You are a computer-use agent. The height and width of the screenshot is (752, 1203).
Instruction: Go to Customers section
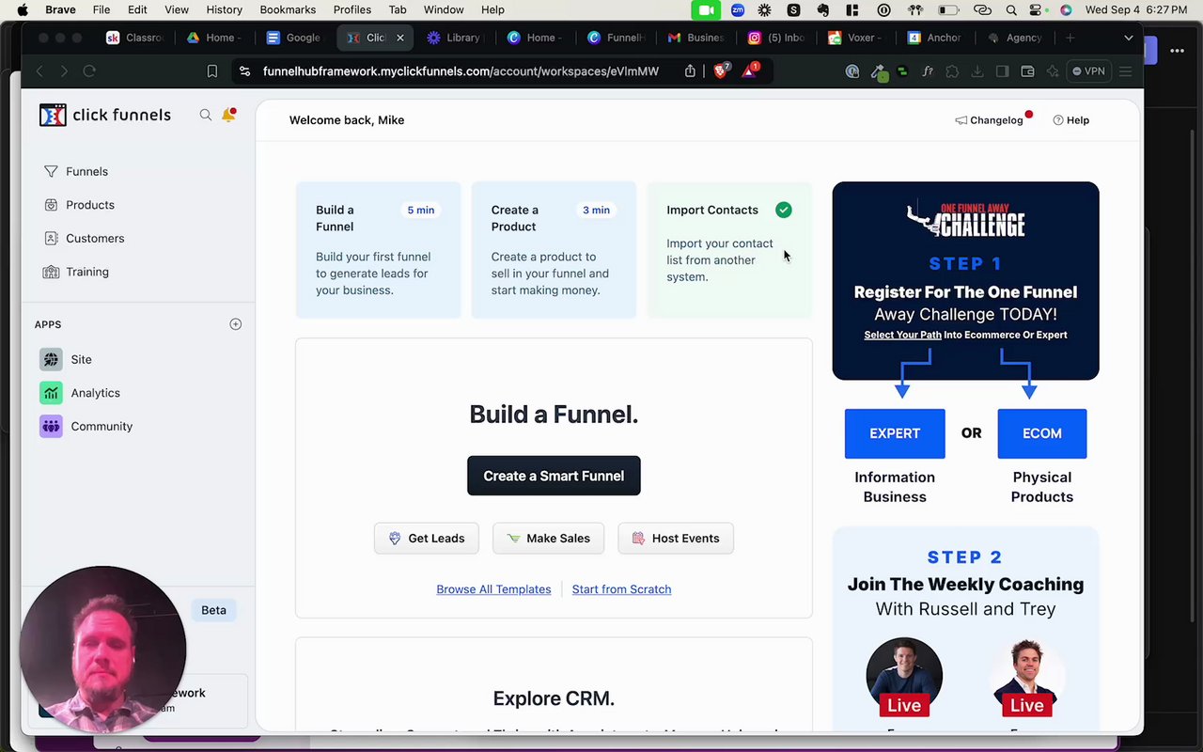pyautogui.click(x=84, y=238)
